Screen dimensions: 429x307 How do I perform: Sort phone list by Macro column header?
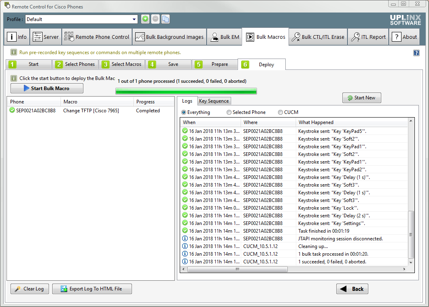coord(97,102)
